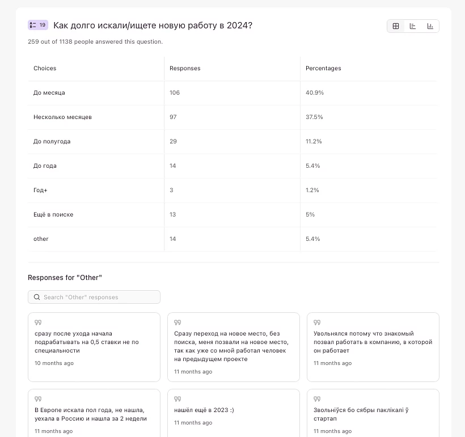This screenshot has height=437, width=465.
Task: Click quote icon on the 'нашёл ещё в 2023' response
Action: click(x=177, y=399)
